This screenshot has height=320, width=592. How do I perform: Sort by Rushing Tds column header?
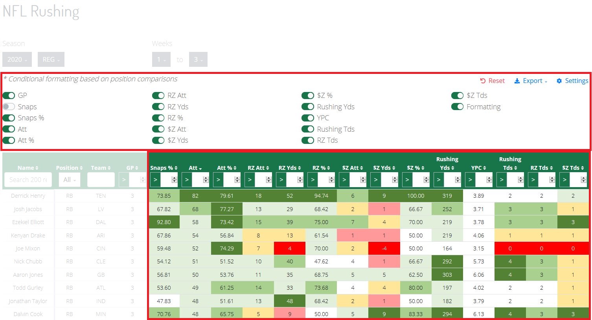pos(510,164)
